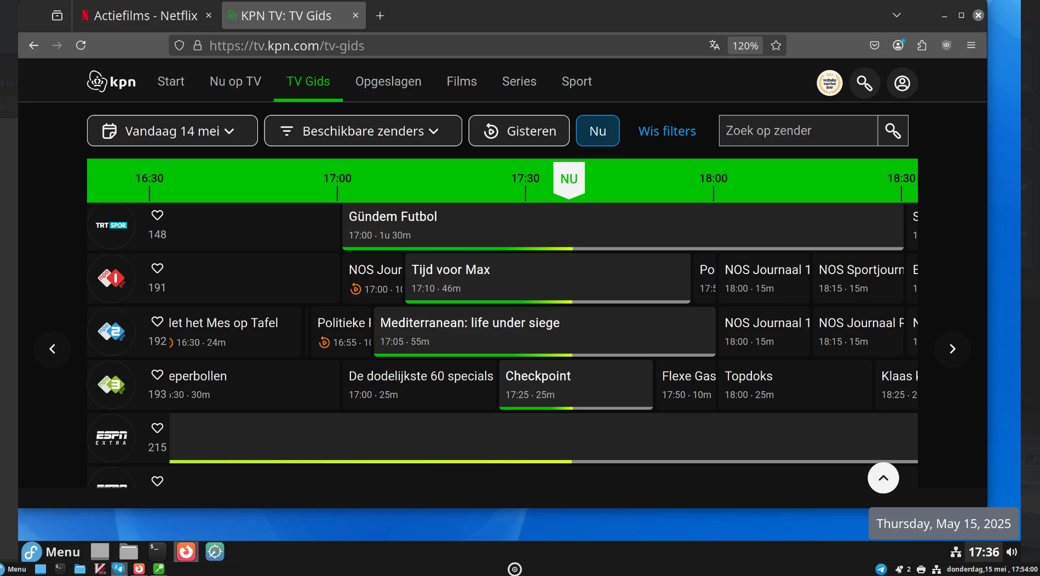Click the site security shield icon
1040x576 pixels.
click(179, 45)
